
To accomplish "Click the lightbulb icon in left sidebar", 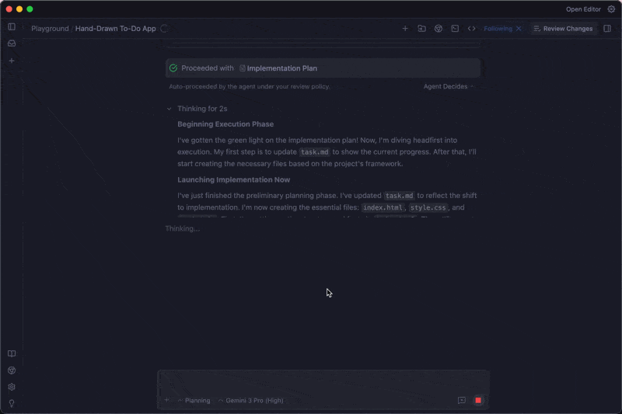I will (12, 403).
